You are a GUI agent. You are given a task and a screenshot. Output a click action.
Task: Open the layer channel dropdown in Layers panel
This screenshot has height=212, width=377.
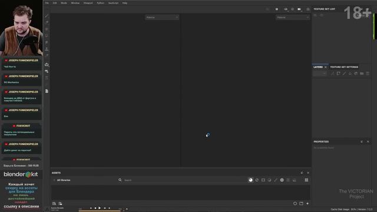[x=320, y=74]
